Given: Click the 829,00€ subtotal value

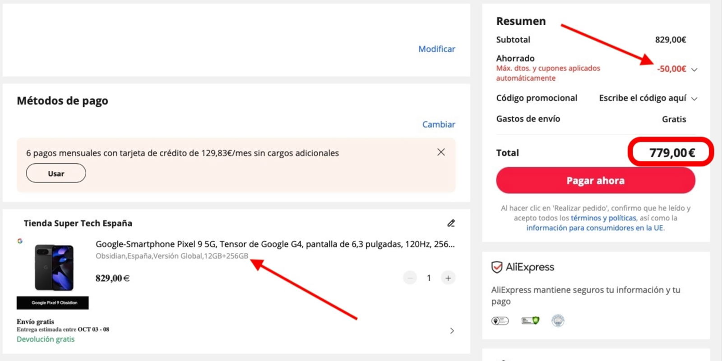Looking at the screenshot, I should tap(671, 40).
